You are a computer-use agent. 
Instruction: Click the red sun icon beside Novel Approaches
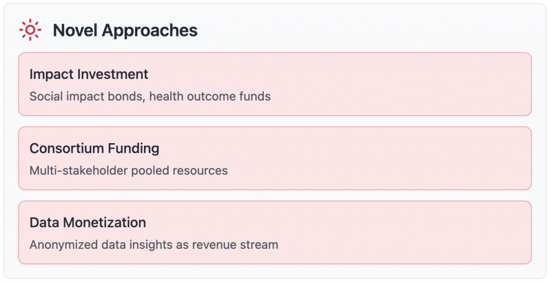click(x=30, y=30)
